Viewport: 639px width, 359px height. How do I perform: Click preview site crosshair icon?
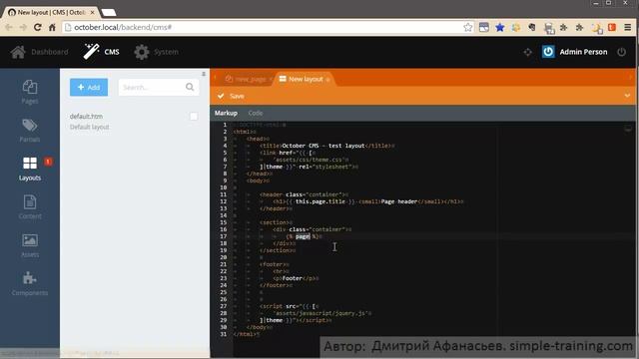pyautogui.click(x=528, y=52)
